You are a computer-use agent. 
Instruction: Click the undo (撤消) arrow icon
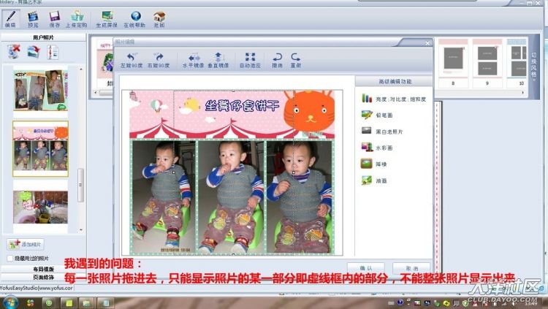(277, 57)
